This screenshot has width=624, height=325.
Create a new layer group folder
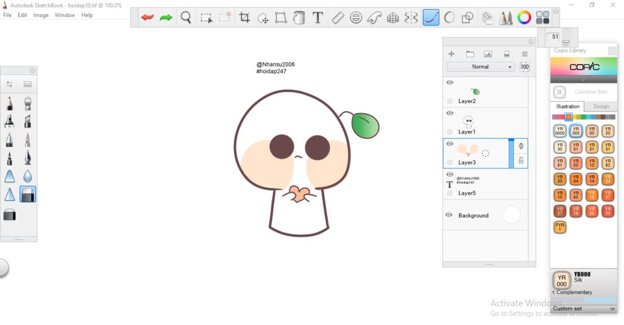(470, 54)
